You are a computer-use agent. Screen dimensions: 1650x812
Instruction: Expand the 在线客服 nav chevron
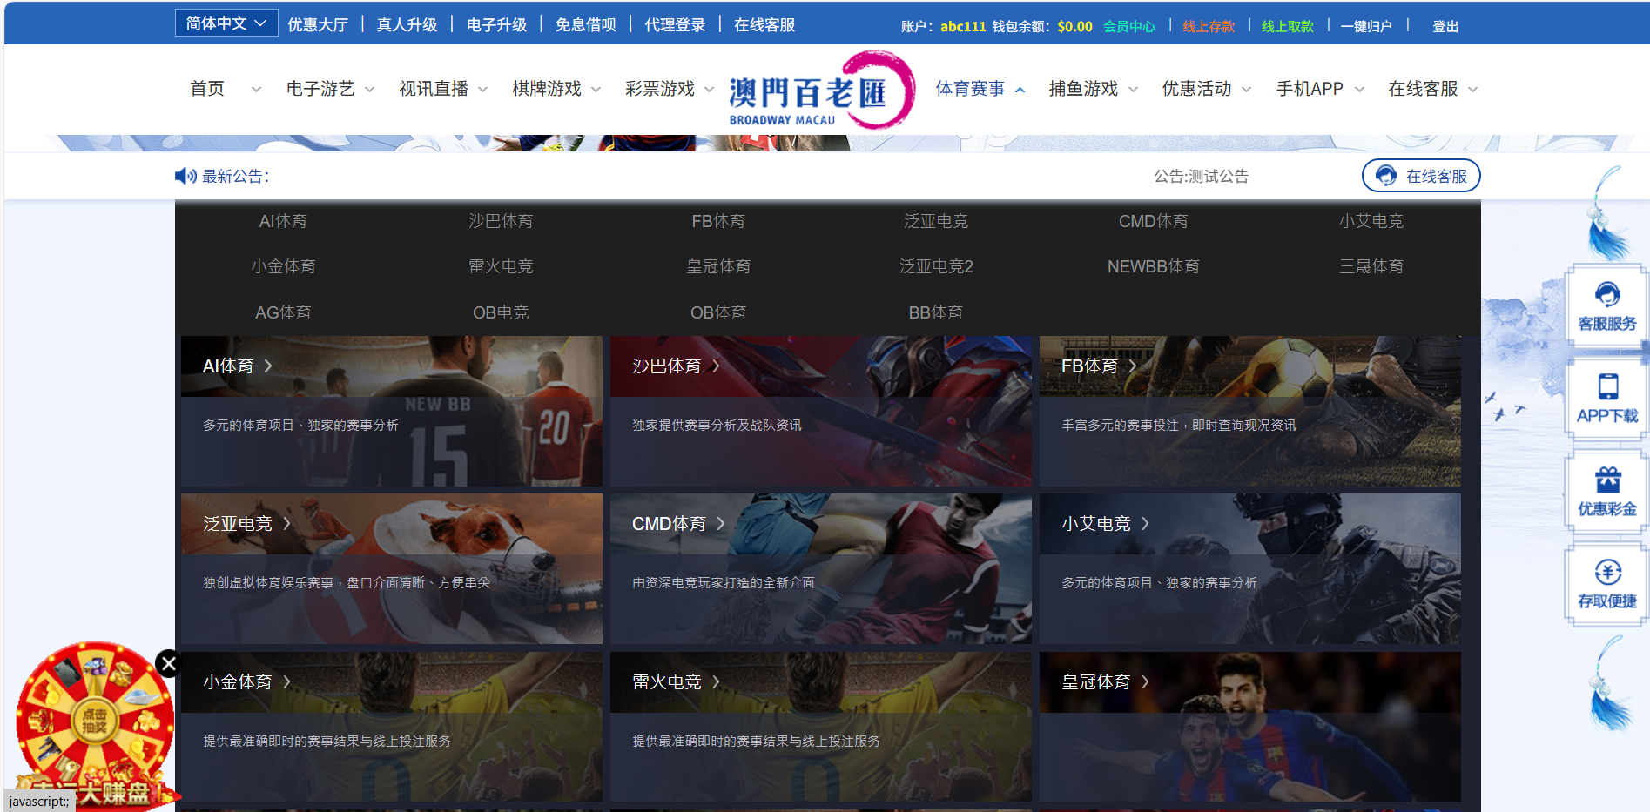(1473, 90)
